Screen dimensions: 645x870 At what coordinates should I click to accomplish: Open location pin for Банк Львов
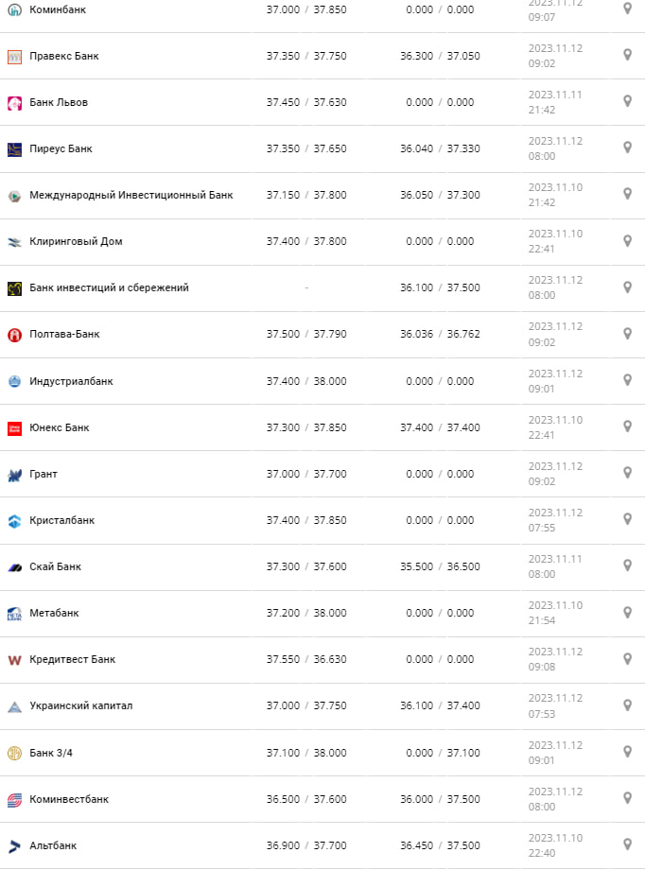[x=627, y=101]
